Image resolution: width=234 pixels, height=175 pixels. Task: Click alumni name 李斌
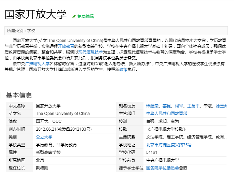(208, 106)
